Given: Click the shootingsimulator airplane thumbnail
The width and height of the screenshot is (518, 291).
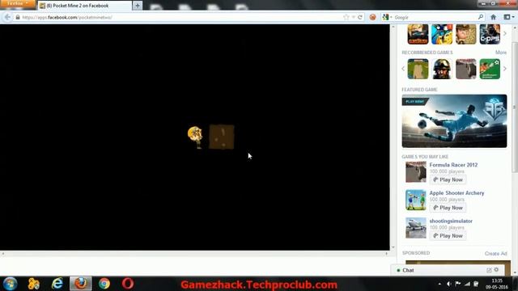Looking at the screenshot, I should pyautogui.click(x=416, y=228).
